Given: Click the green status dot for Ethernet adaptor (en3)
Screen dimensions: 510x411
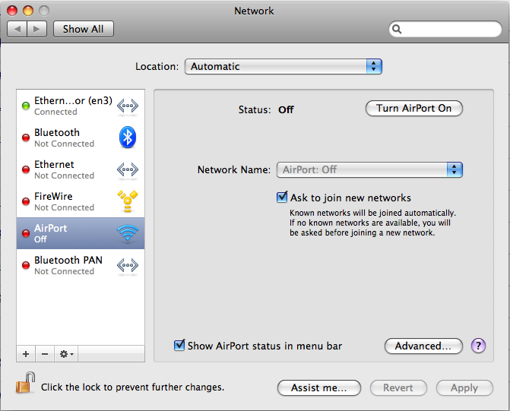Looking at the screenshot, I should click(x=26, y=106).
